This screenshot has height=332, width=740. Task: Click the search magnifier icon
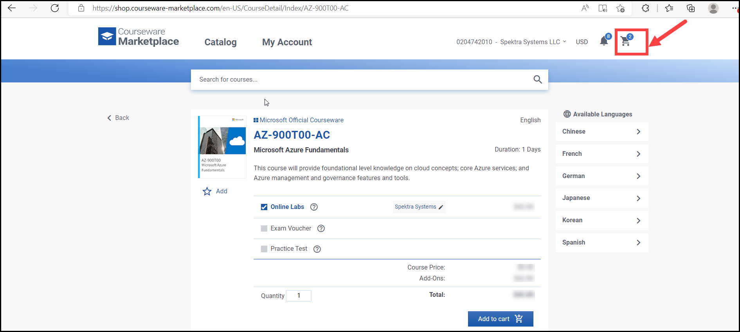pos(538,79)
